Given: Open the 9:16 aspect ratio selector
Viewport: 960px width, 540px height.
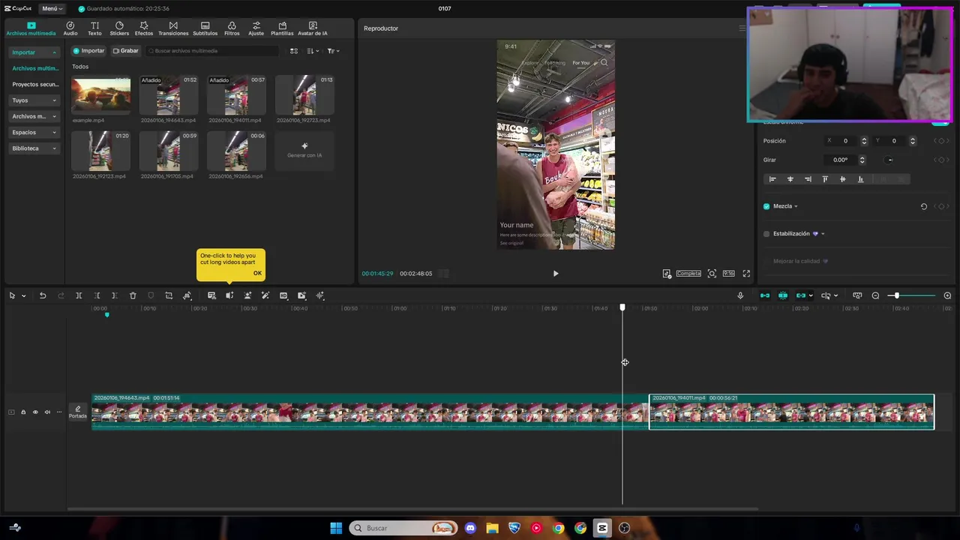Looking at the screenshot, I should [x=728, y=274].
